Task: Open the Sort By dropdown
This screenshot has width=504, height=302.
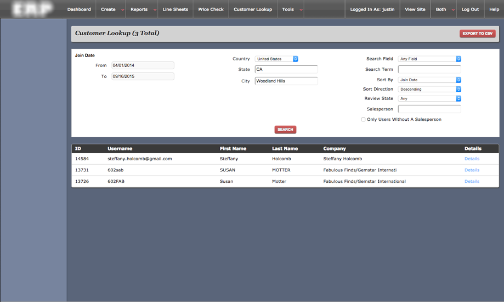Action: [429, 80]
